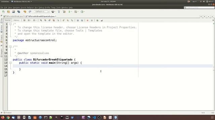This screenshot has height=120, width=215.
Task: Show applications grid in the dock
Action: coord(212,117)
